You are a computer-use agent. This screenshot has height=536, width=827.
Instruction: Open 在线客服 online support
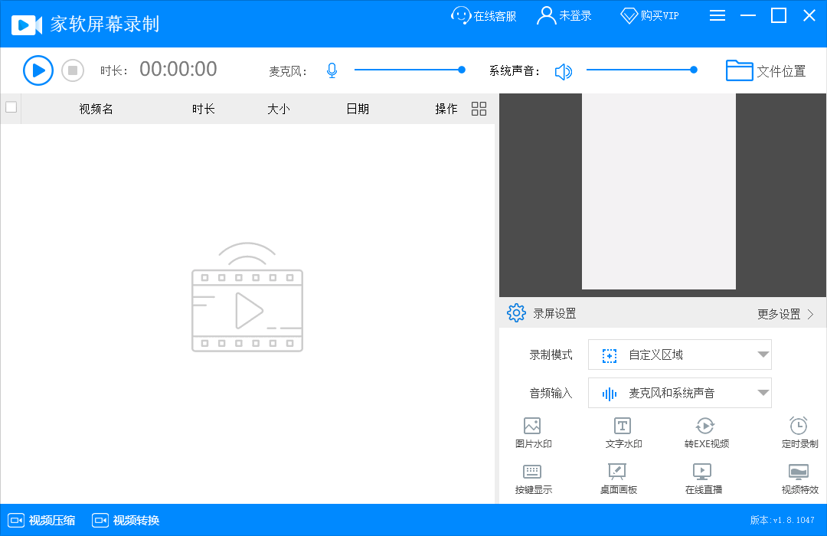484,16
